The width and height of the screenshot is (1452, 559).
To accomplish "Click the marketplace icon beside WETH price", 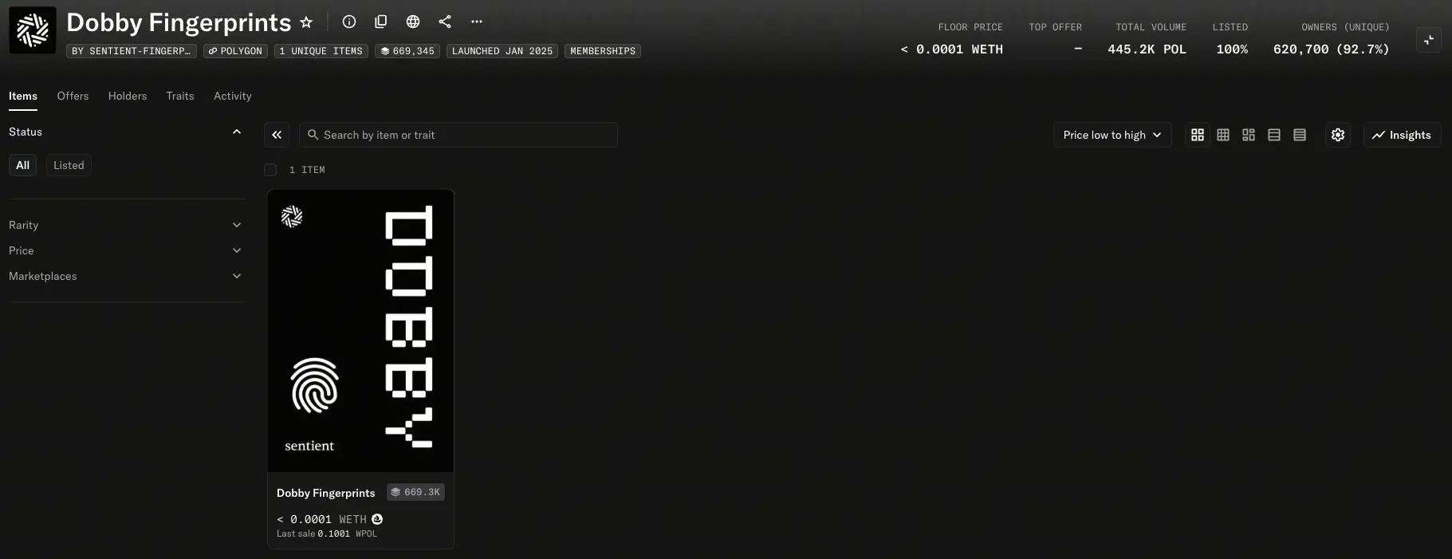I will click(377, 519).
